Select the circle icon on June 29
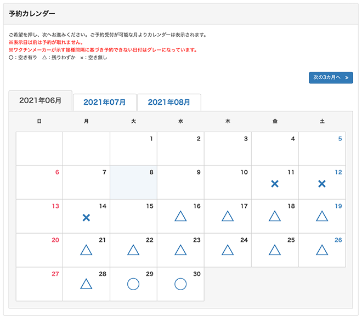Screen dimensions: 362x322 point(133,284)
